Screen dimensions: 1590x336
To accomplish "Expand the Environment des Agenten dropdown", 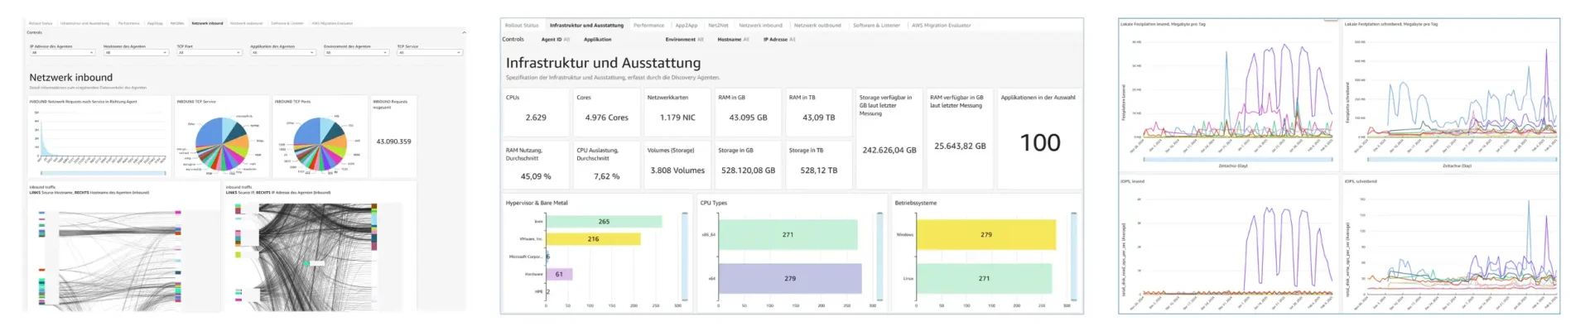I will coord(356,52).
